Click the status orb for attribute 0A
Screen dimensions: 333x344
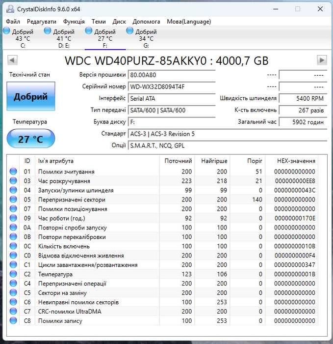point(13,227)
